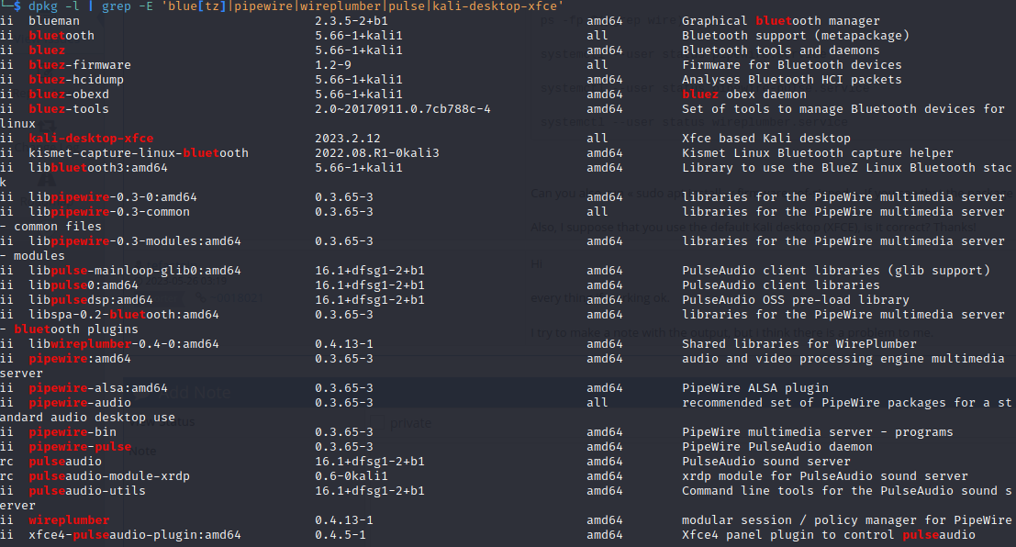
Task: Click the pipewire-pulse package name
Action: [x=80, y=446]
